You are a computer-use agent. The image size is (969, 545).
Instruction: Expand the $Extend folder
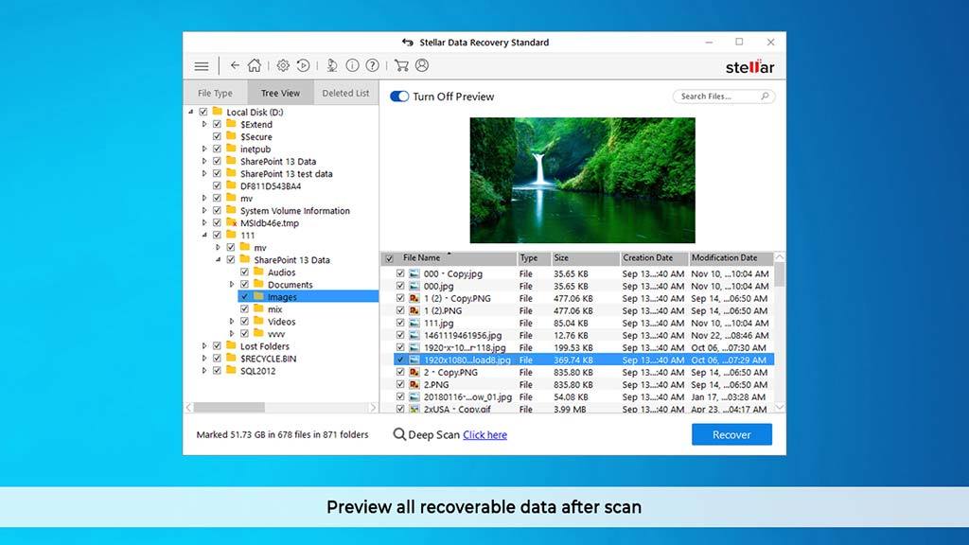tap(204, 124)
